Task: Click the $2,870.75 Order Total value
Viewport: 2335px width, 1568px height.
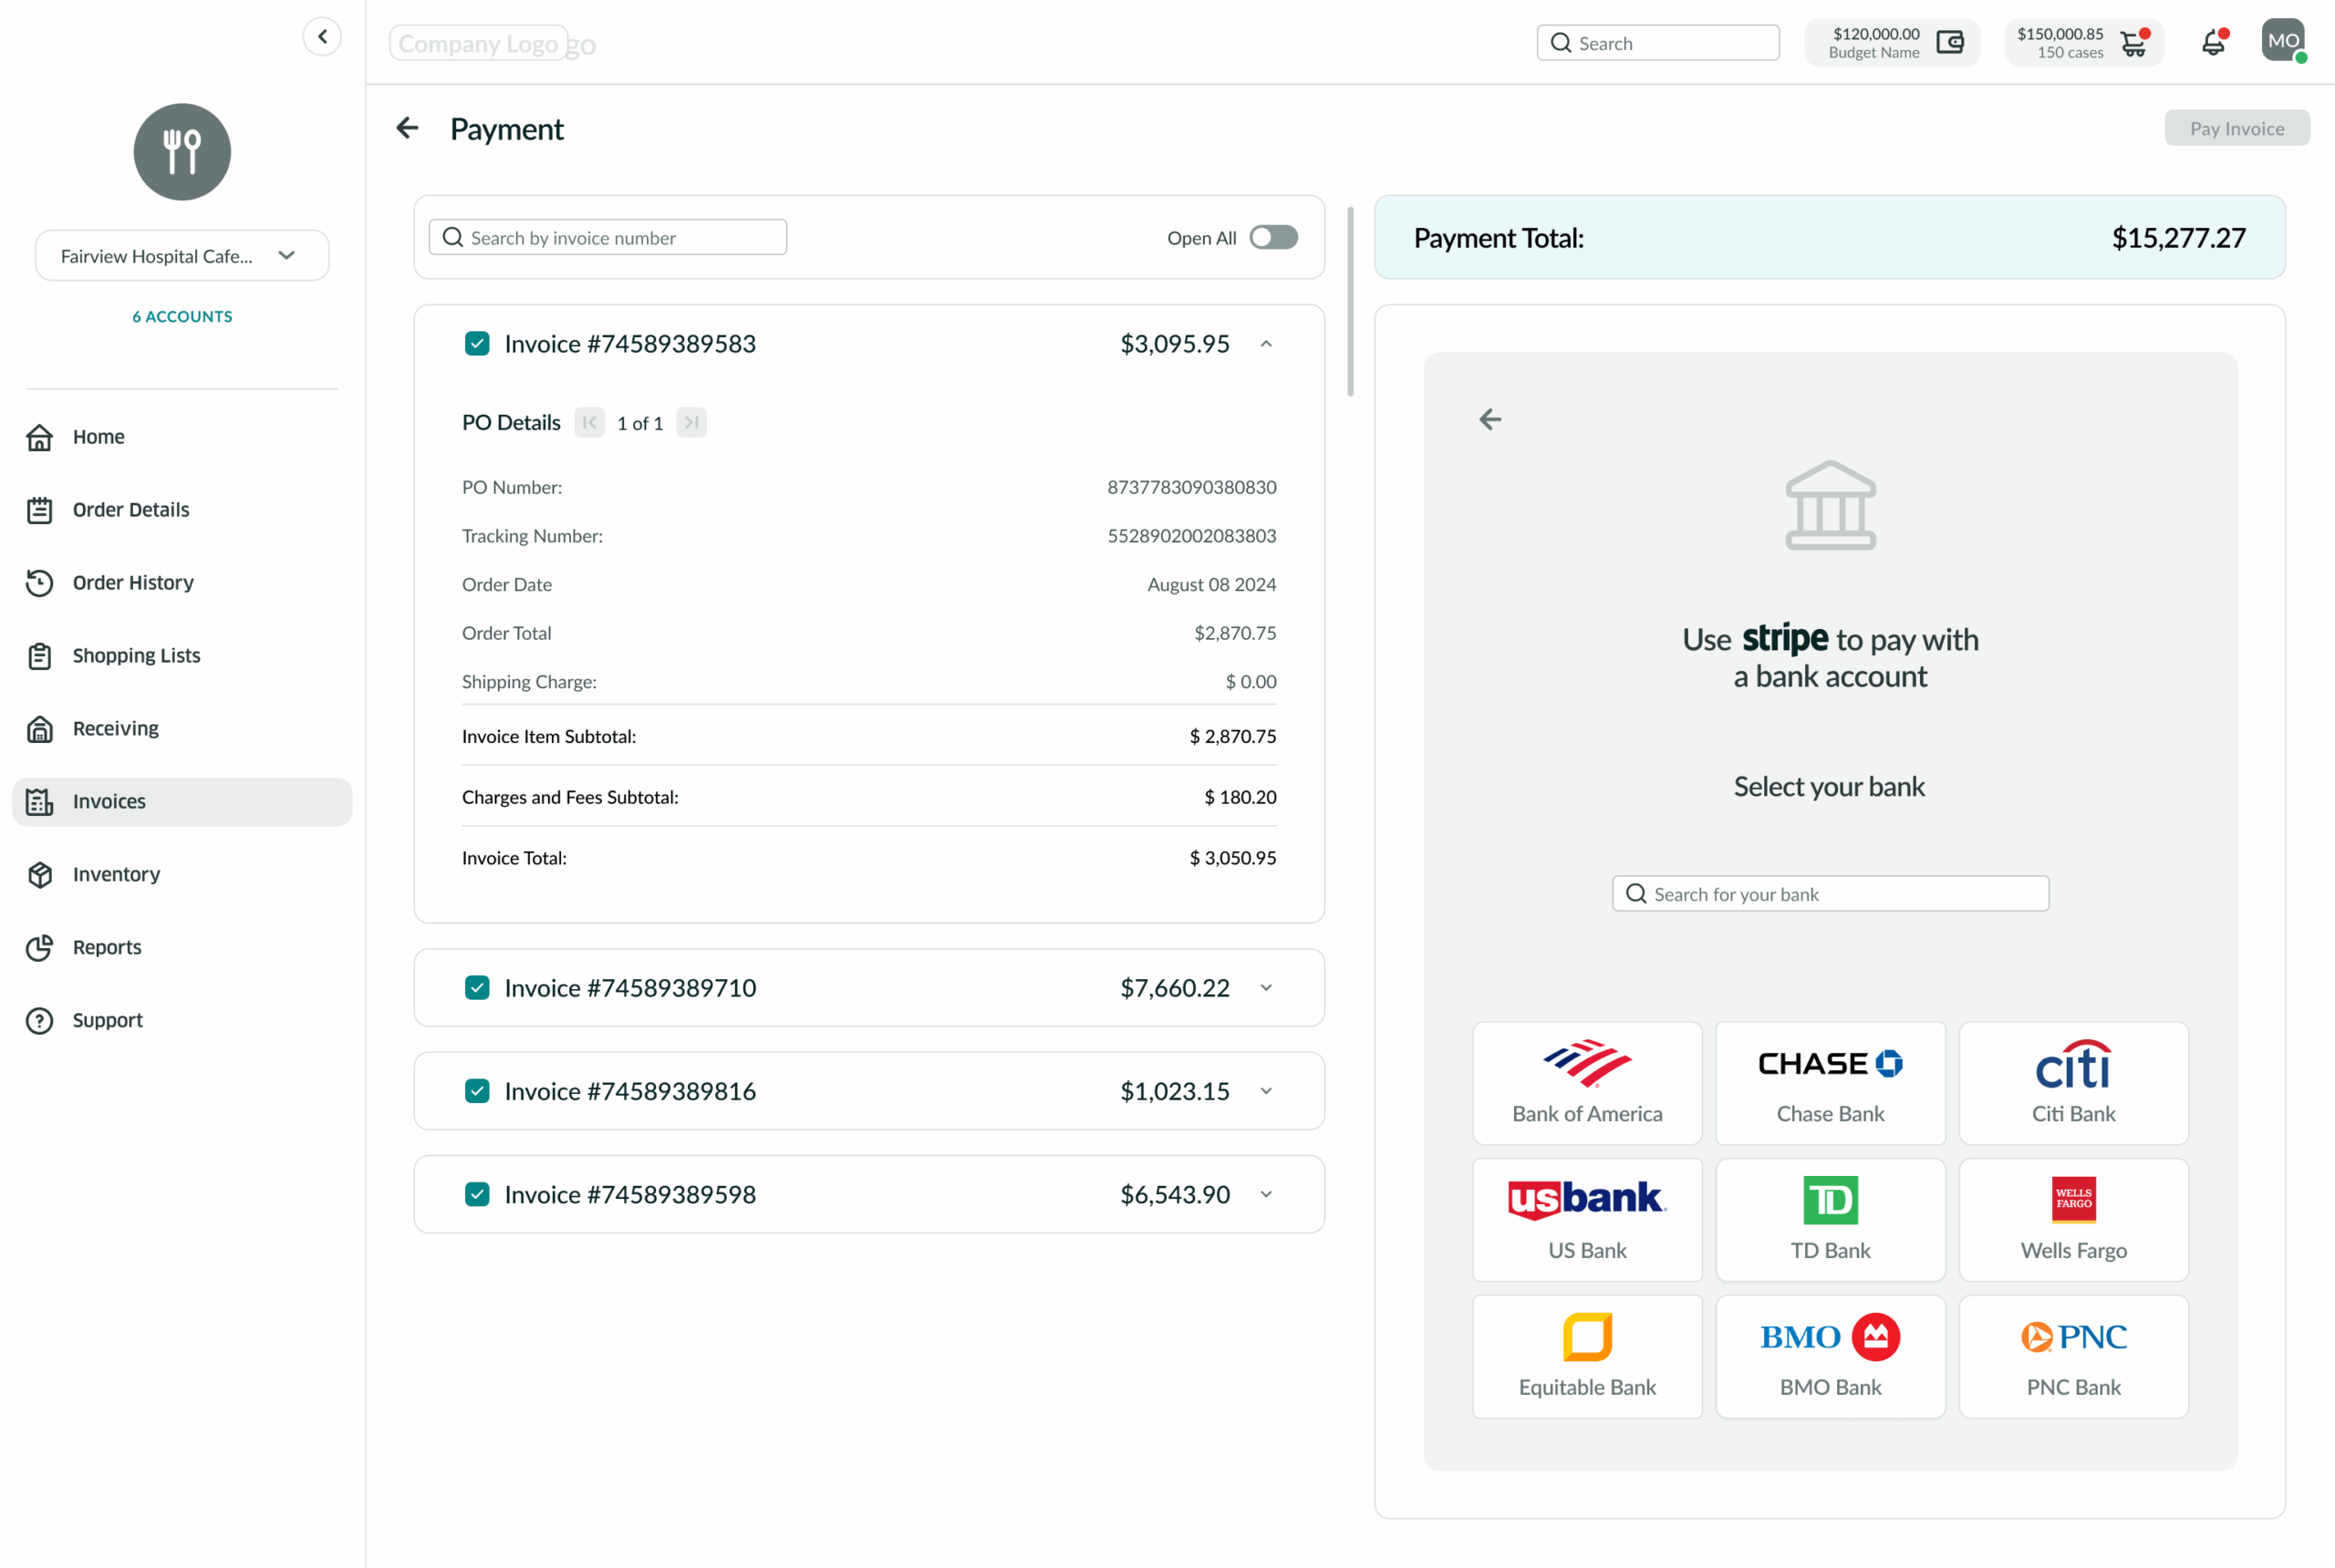Action: click(x=1236, y=633)
